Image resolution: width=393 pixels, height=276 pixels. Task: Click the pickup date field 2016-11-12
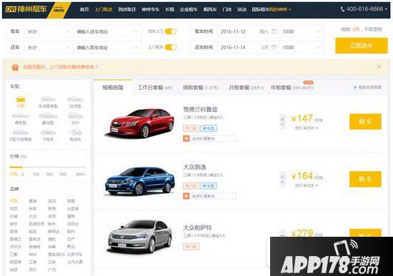click(x=233, y=31)
